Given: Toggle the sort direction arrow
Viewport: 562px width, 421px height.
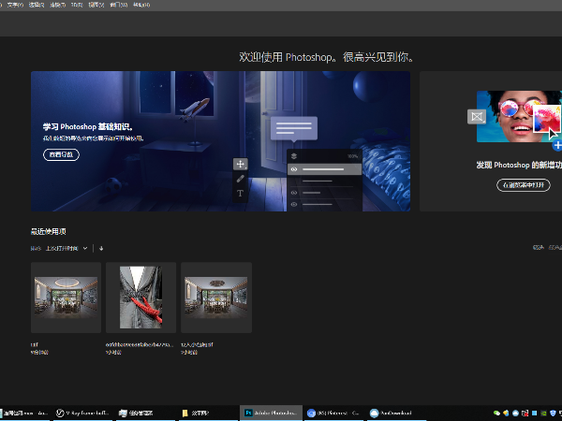Looking at the screenshot, I should (x=101, y=248).
